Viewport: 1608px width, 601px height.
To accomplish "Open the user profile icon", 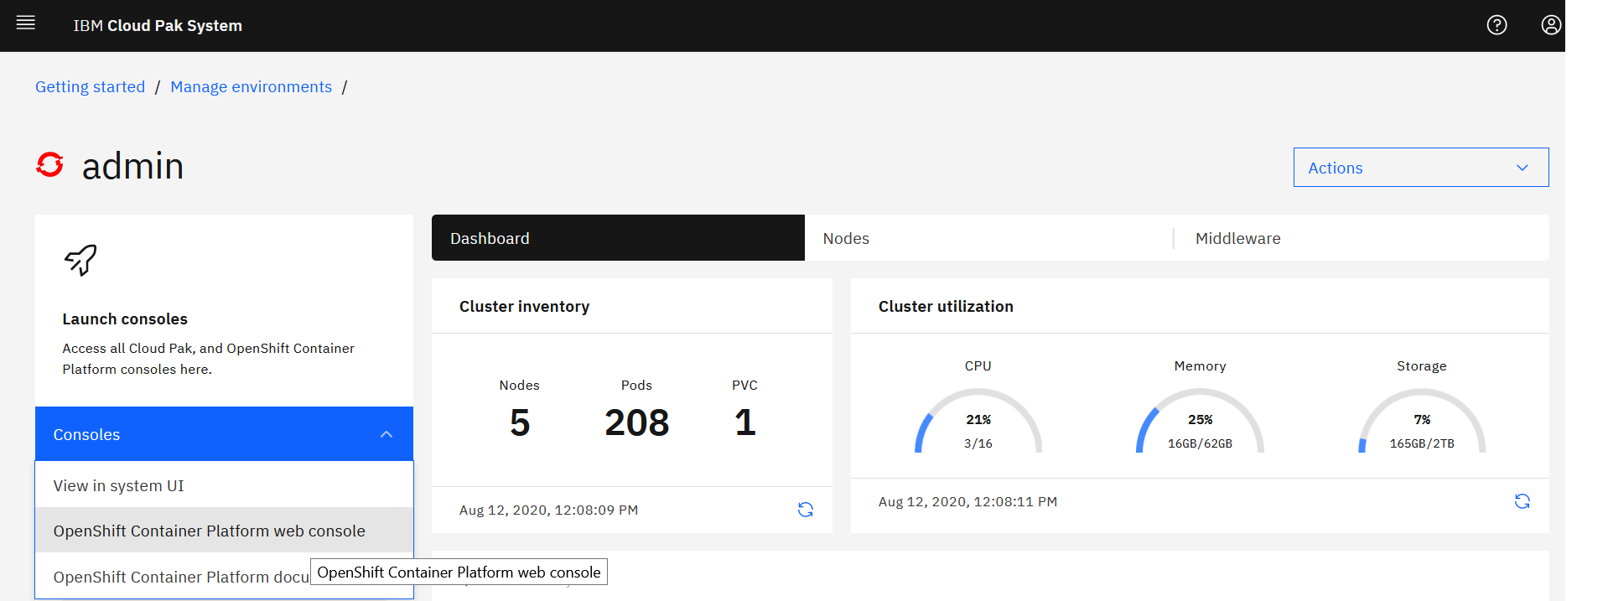I will click(x=1551, y=25).
